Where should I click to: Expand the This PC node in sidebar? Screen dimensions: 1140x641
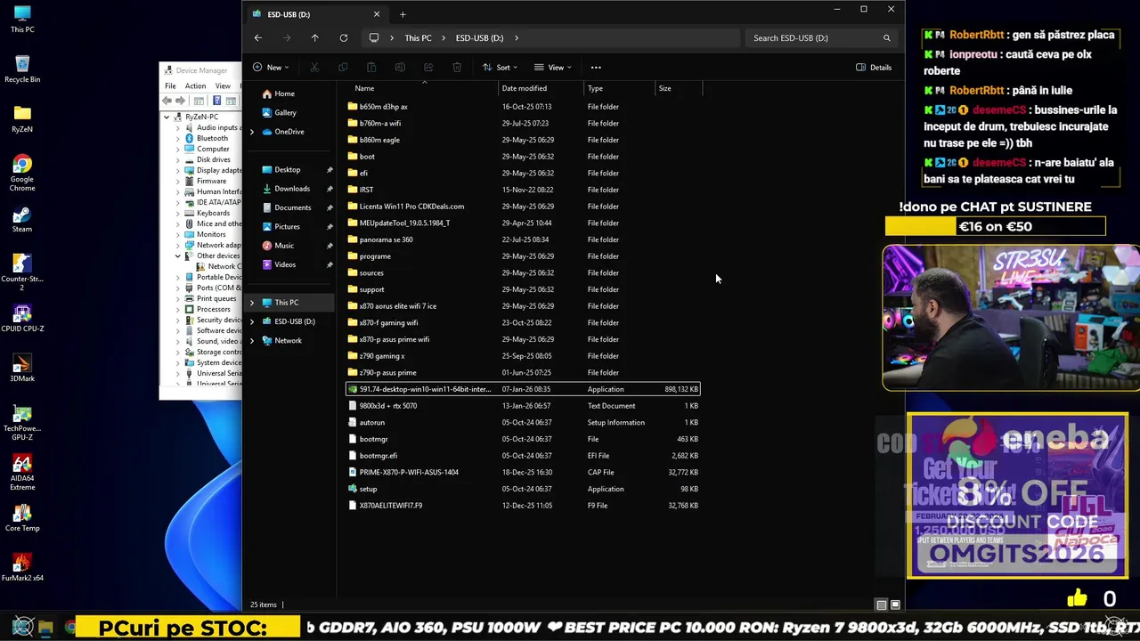coord(252,303)
